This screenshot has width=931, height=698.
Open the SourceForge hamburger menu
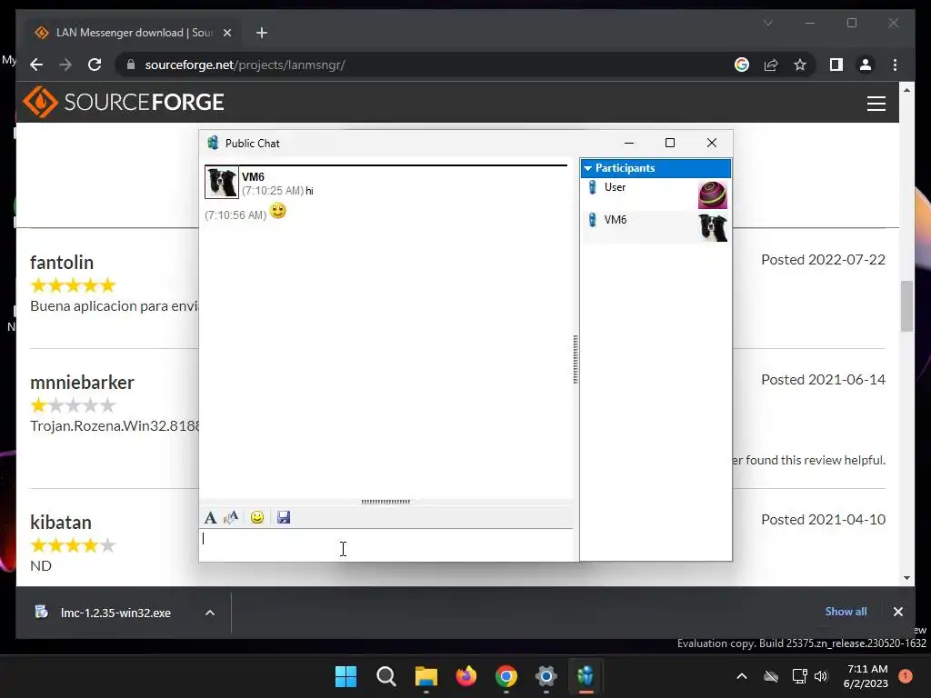coord(876,104)
